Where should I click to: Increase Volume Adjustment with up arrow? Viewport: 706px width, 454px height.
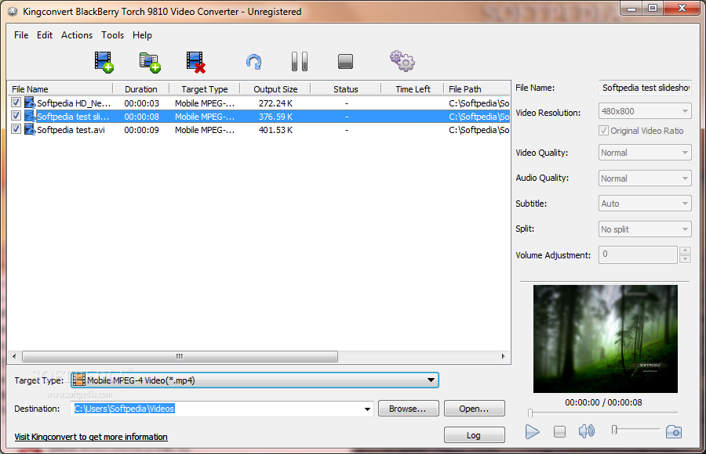686,250
